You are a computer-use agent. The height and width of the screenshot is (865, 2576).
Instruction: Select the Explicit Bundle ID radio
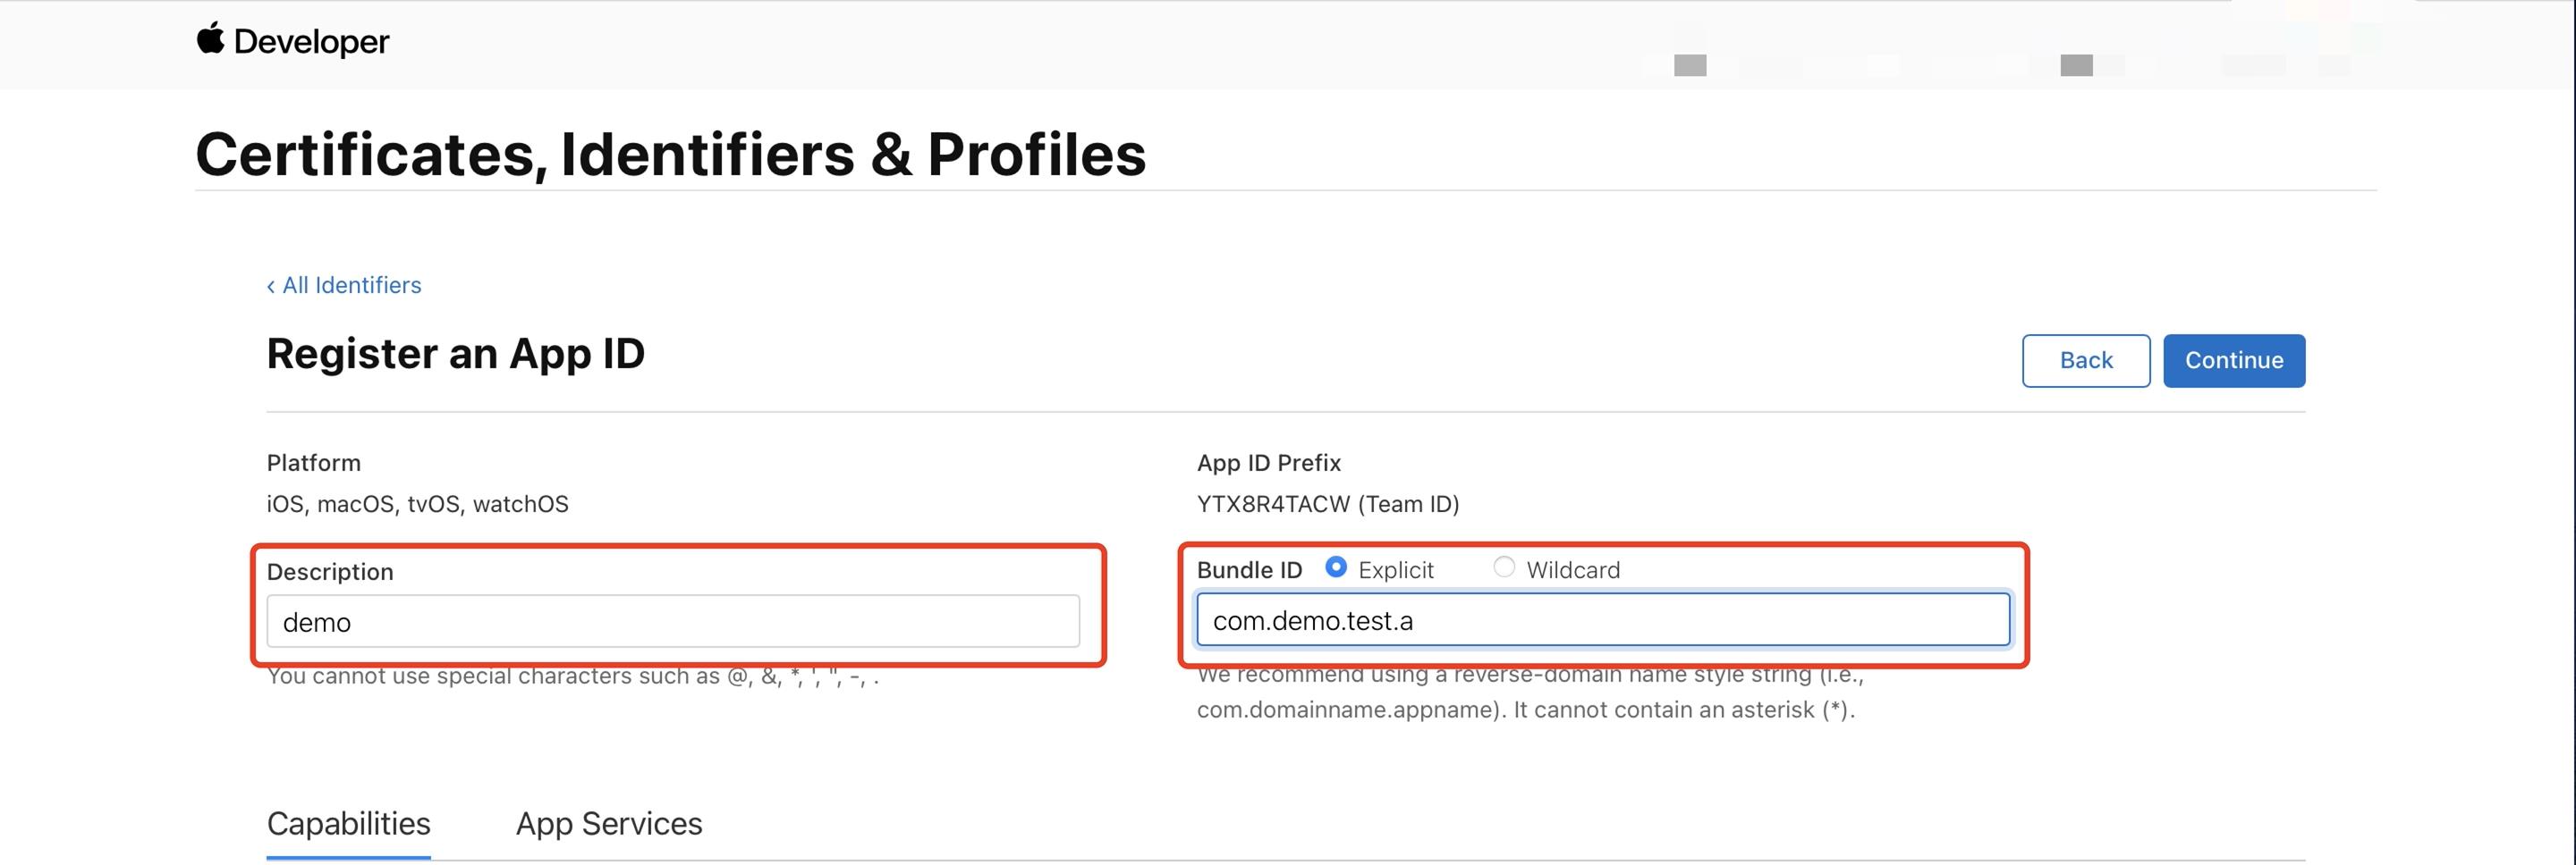tap(1335, 567)
